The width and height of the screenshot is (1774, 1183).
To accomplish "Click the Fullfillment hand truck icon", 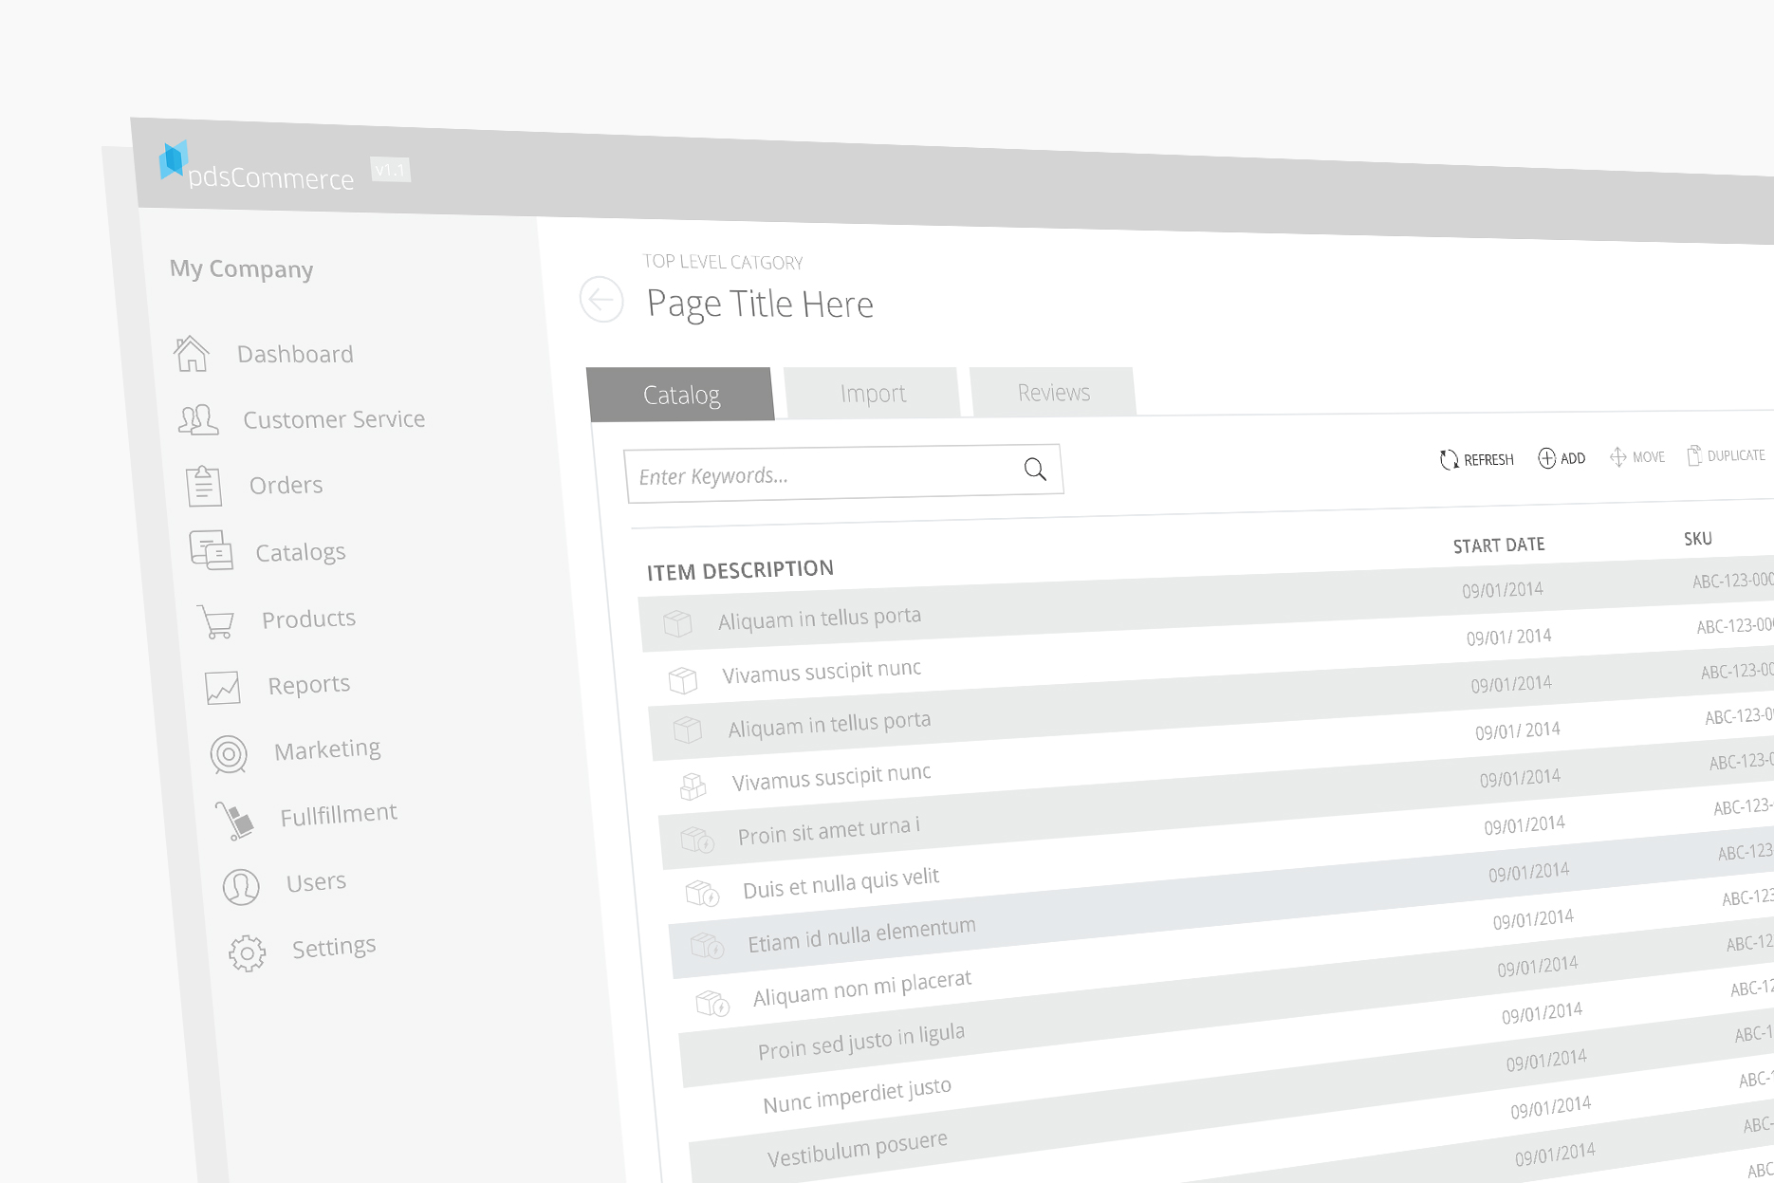I will click(234, 820).
